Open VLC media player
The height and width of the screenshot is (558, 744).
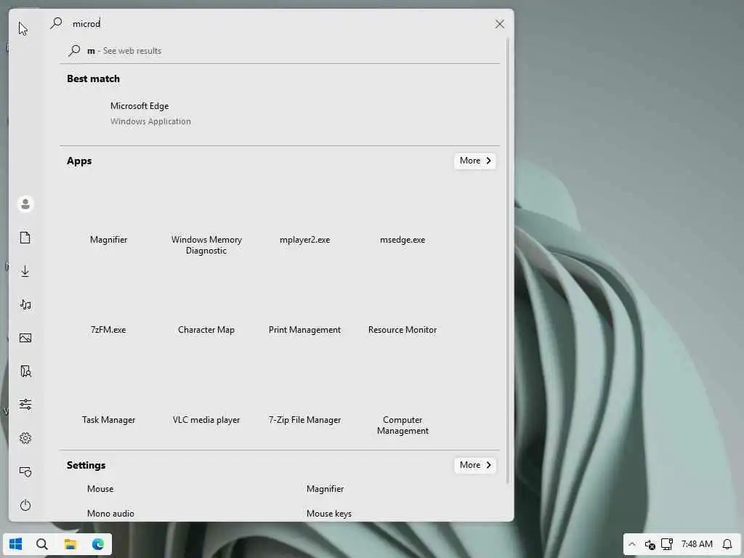(x=206, y=399)
